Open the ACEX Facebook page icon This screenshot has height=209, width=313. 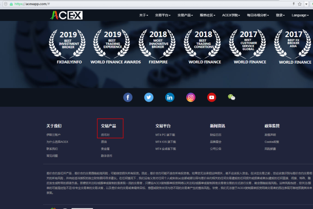[x=128, y=97]
